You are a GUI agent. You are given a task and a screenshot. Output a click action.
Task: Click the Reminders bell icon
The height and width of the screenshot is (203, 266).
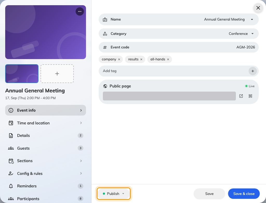click(11, 186)
